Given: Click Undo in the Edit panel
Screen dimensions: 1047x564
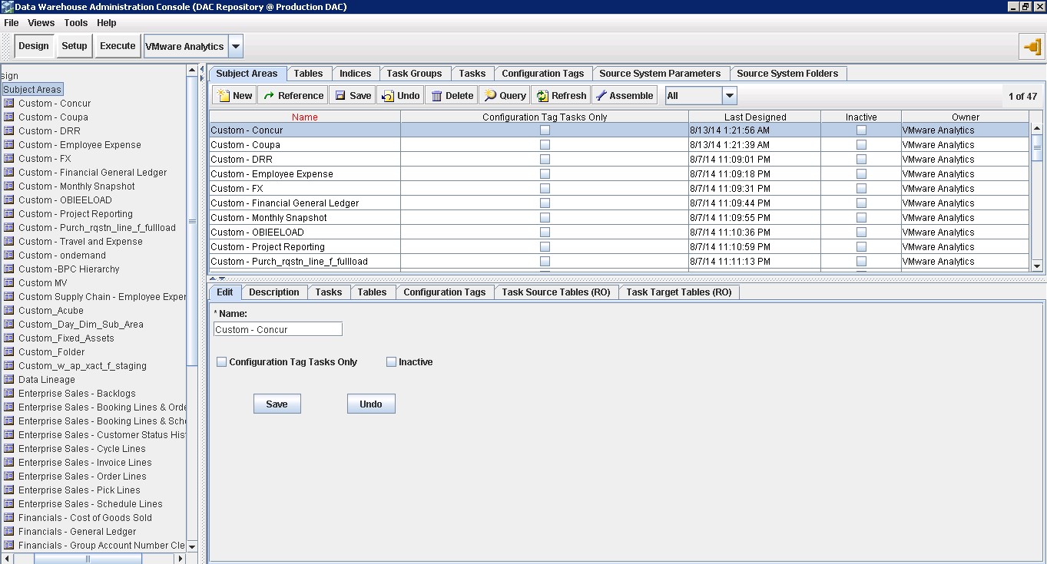Looking at the screenshot, I should [x=371, y=403].
